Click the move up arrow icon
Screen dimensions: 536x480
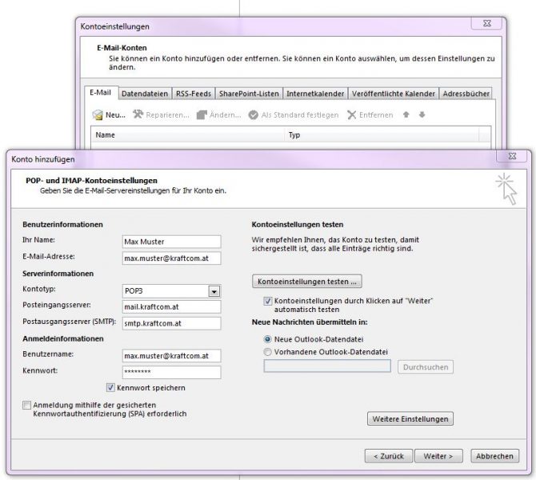[x=406, y=115]
